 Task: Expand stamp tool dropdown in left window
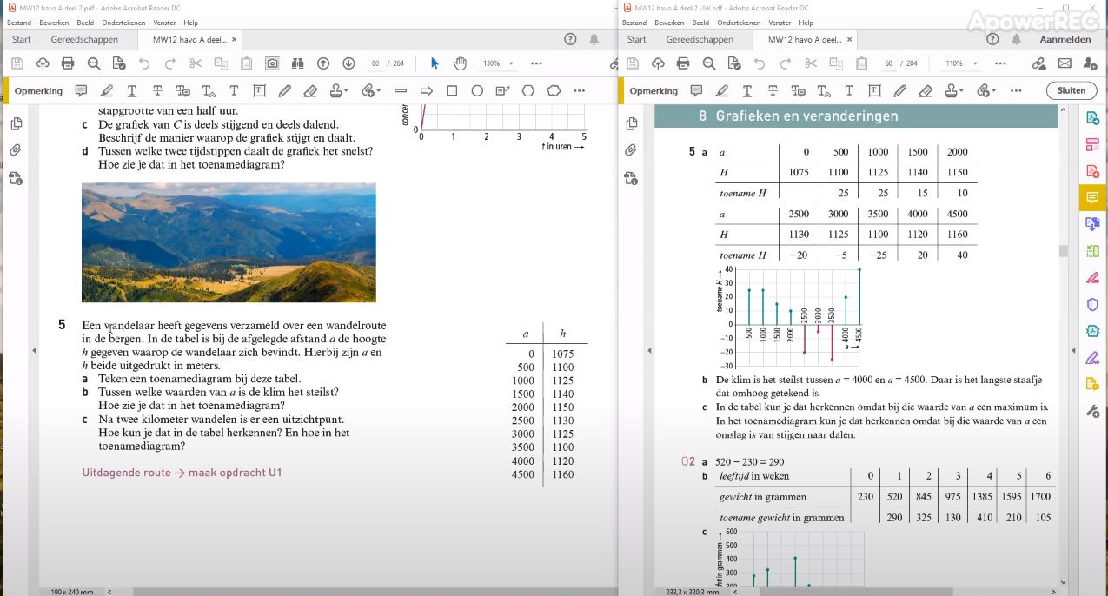tap(346, 90)
